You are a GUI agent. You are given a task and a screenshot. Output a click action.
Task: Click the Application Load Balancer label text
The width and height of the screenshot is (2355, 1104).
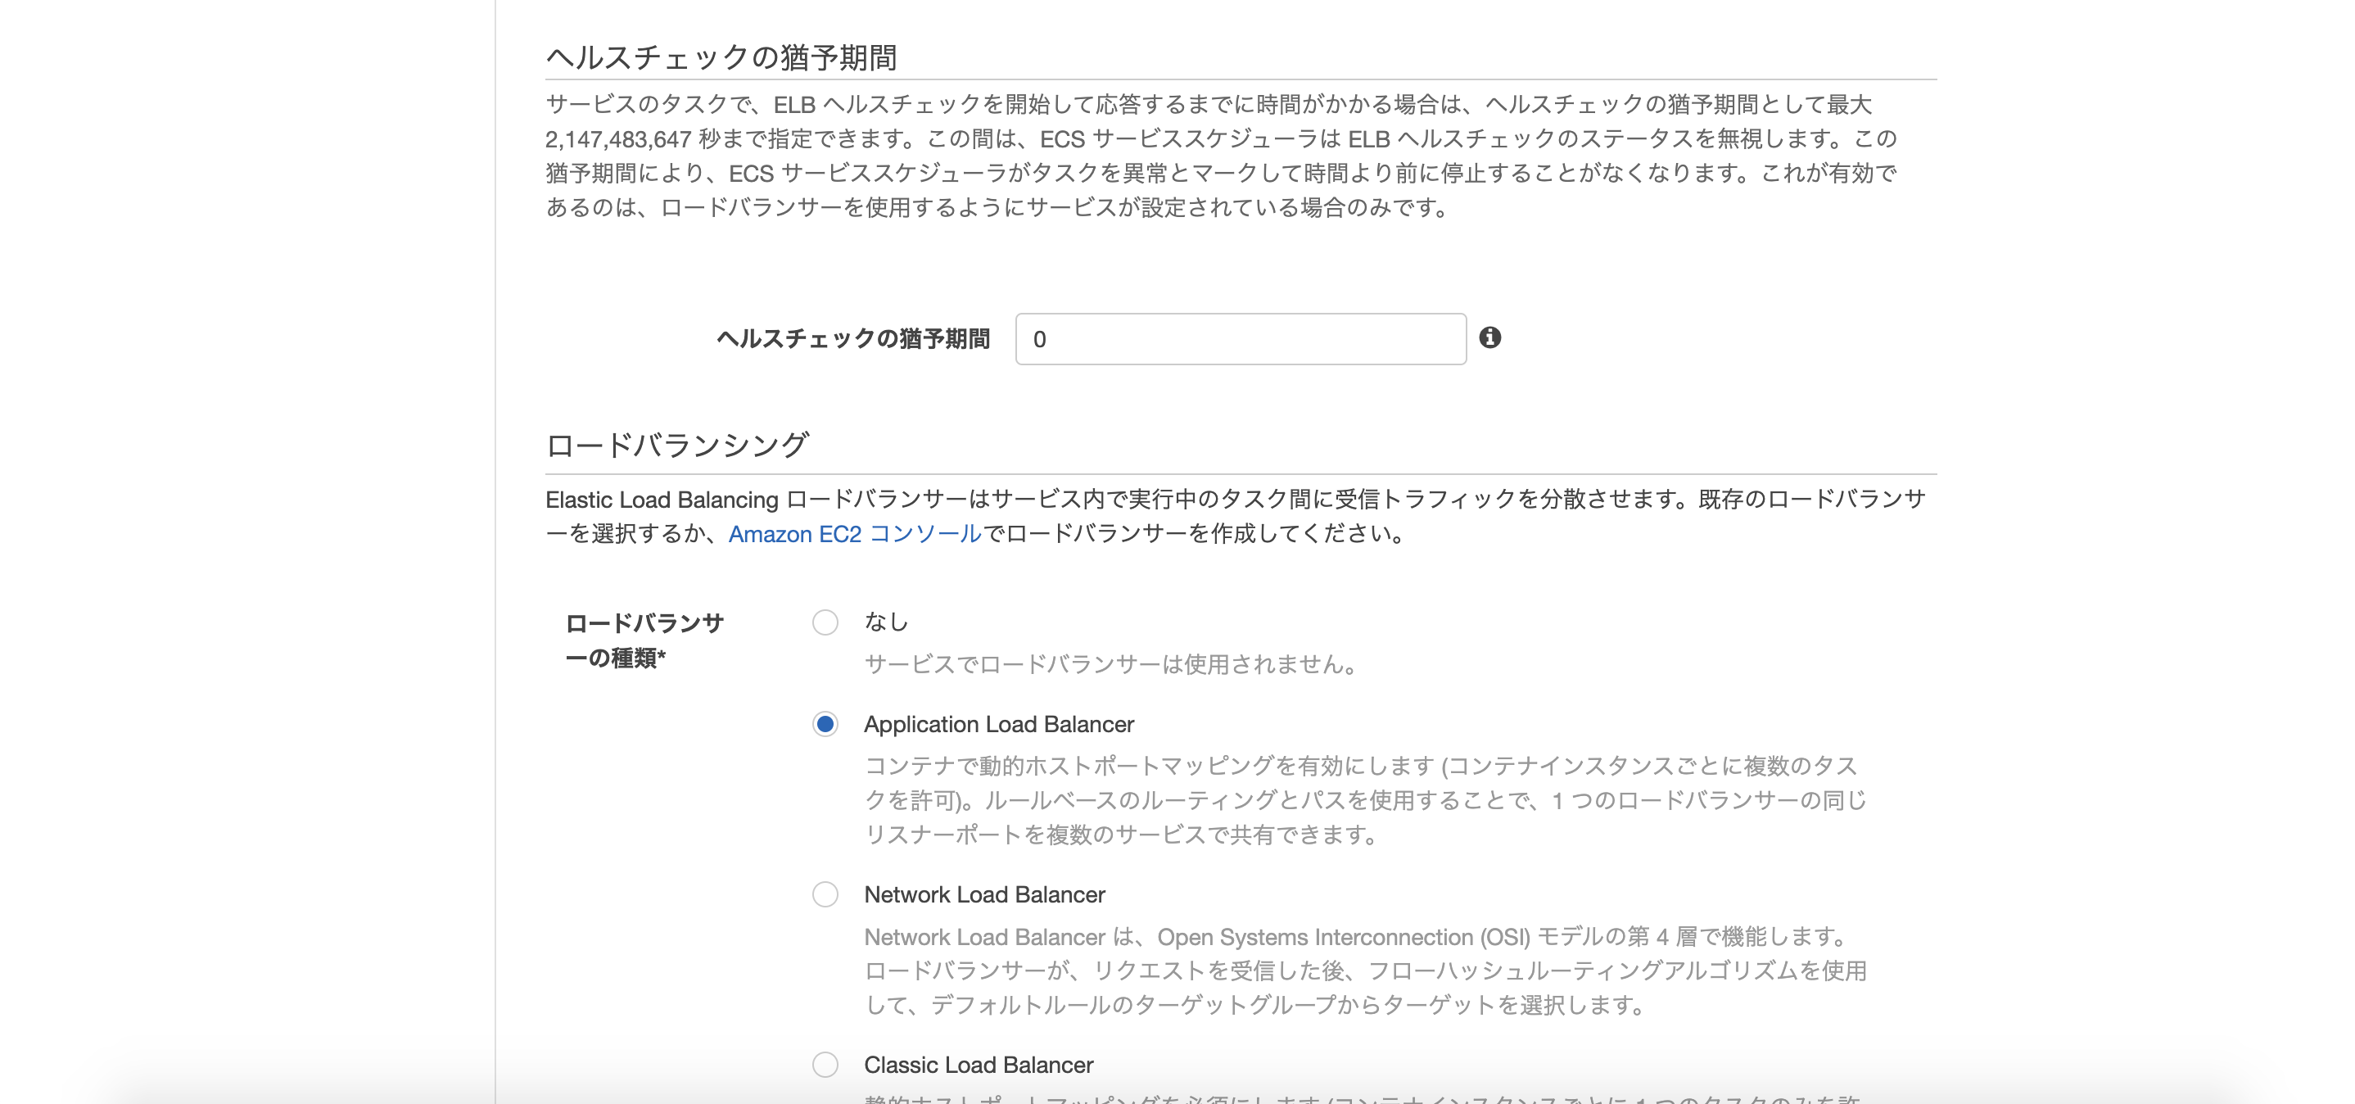[x=998, y=725]
